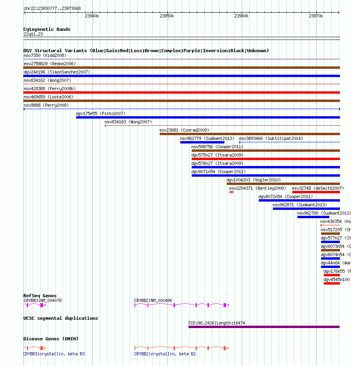Click the blue dgv8072n54 gain bar
The image size is (351, 366).
point(299,200)
